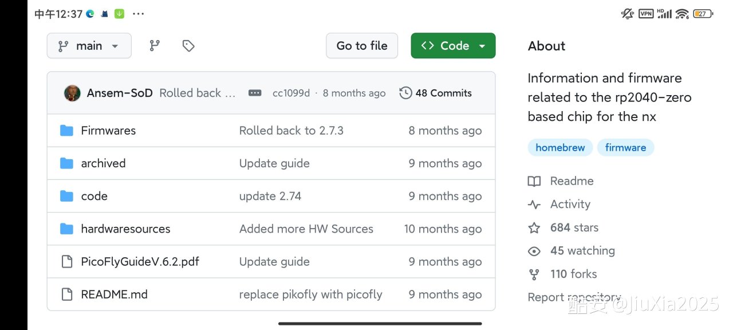This screenshot has width=733, height=330.
Task: View the Activity pulse icon link
Action: click(x=534, y=205)
